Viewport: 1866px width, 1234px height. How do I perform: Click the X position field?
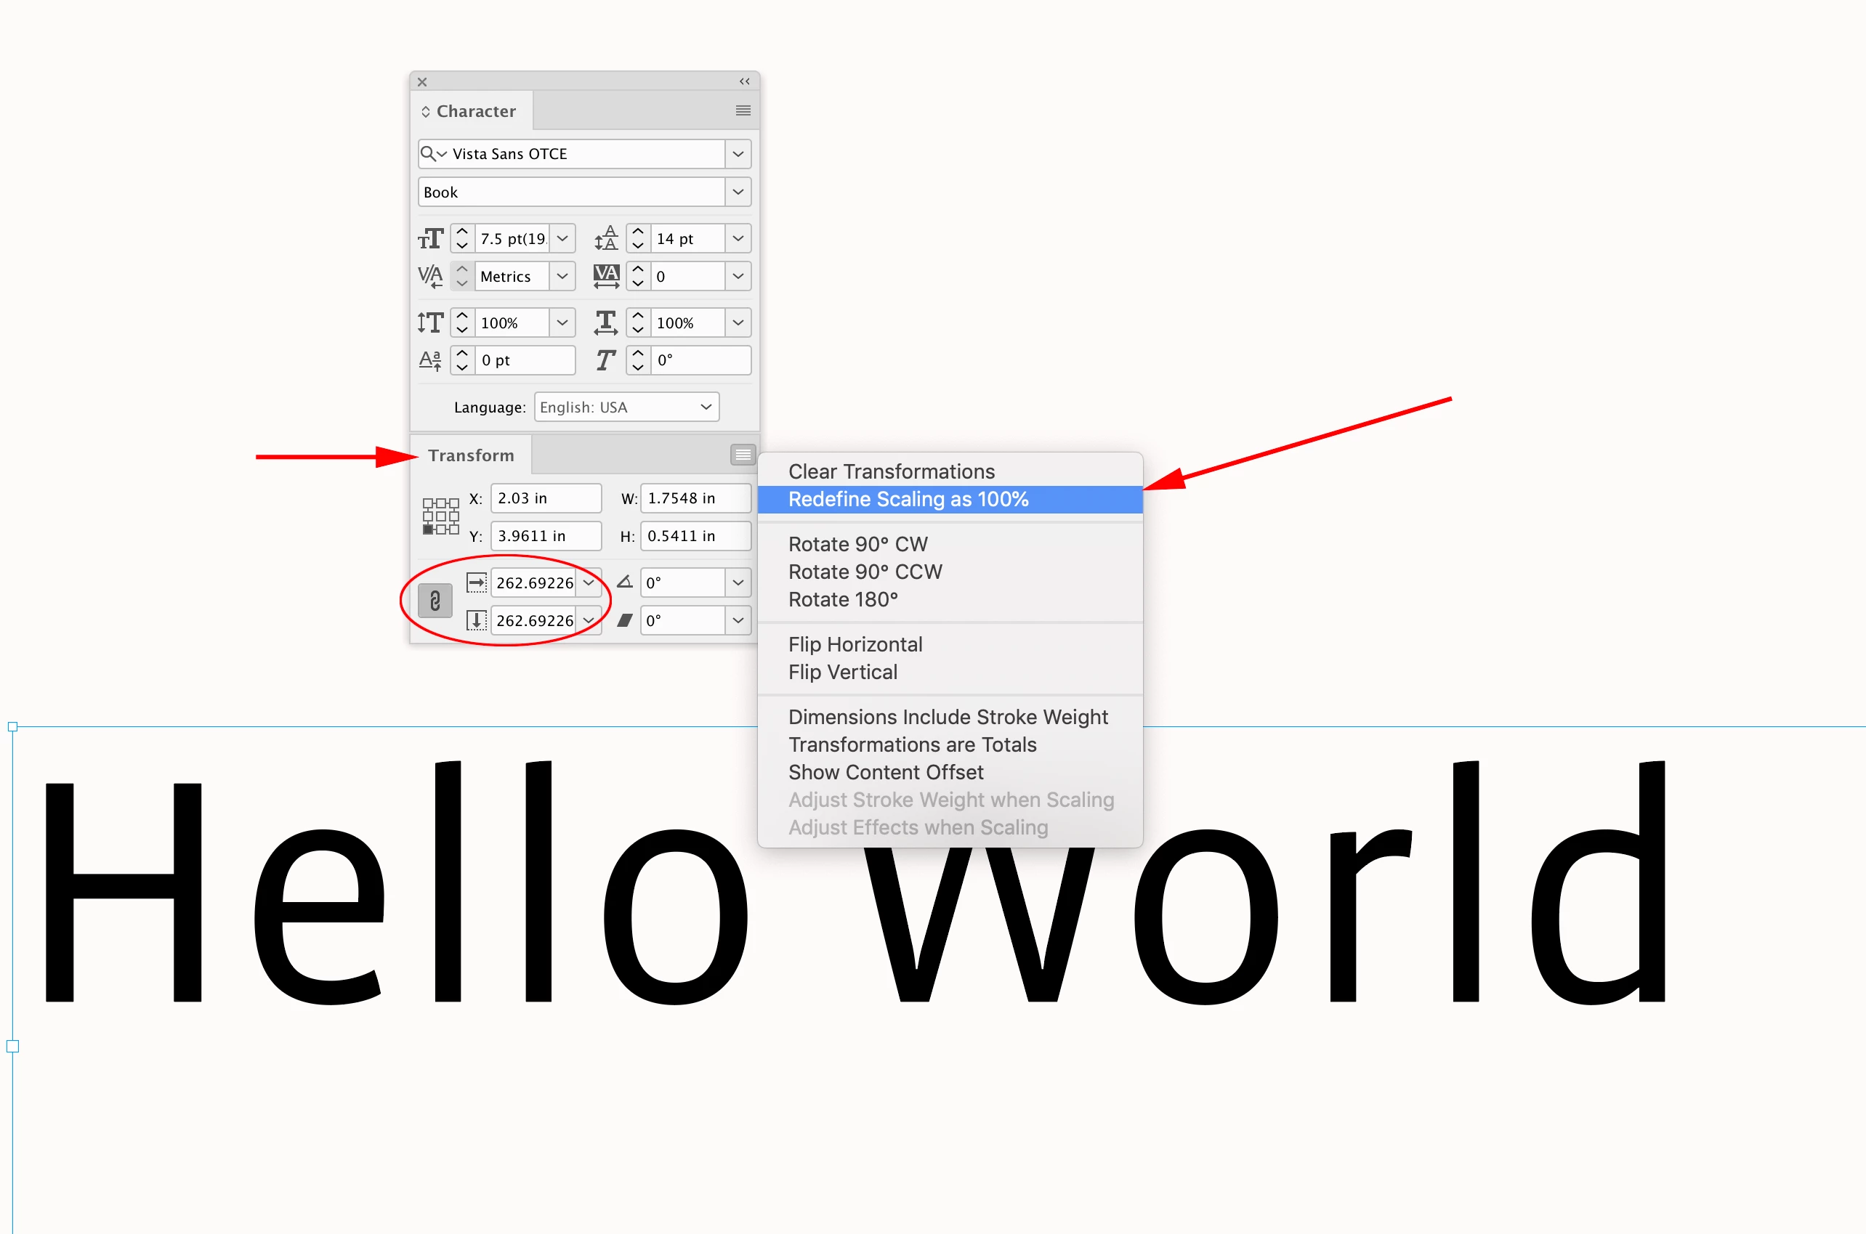tap(546, 498)
